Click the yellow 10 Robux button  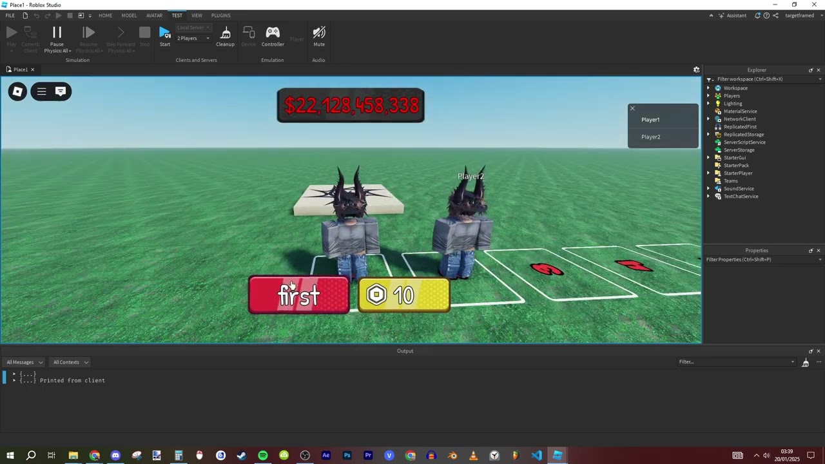pos(404,295)
